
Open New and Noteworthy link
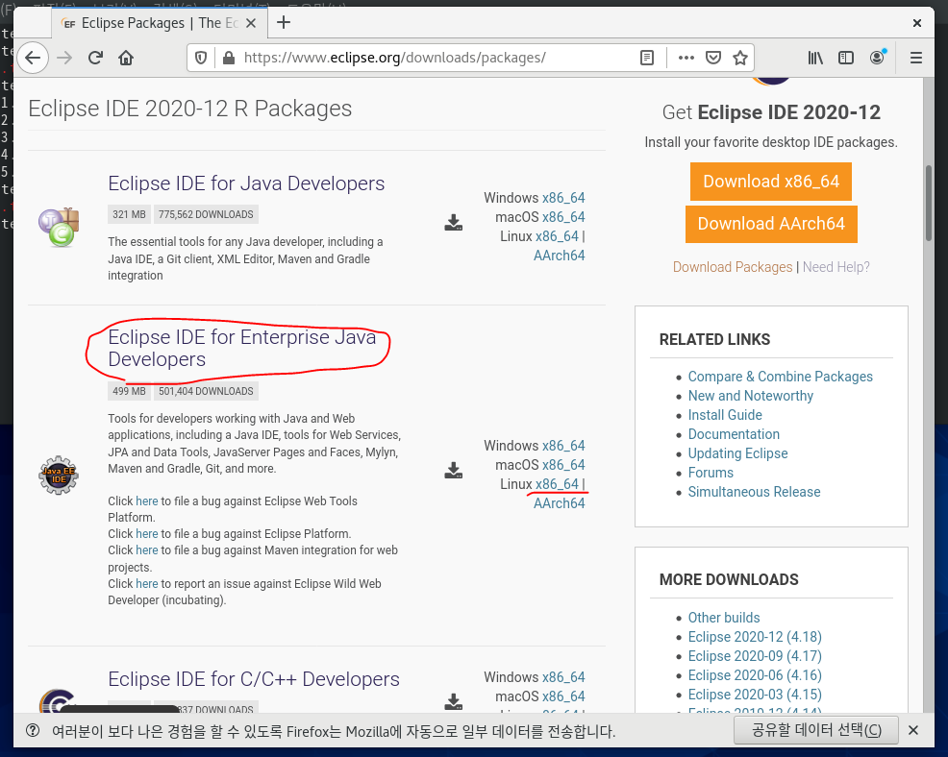750,396
